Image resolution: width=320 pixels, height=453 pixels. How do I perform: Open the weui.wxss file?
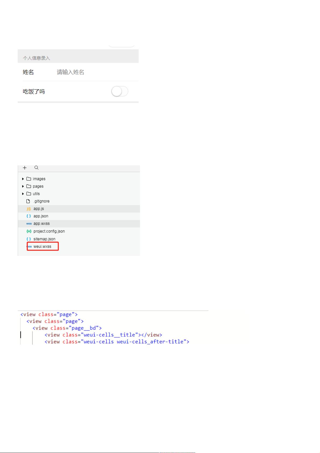[42, 247]
